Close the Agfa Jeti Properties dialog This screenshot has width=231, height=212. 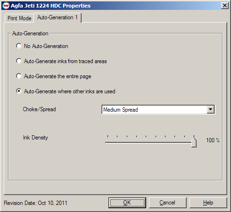pyautogui.click(x=225, y=6)
